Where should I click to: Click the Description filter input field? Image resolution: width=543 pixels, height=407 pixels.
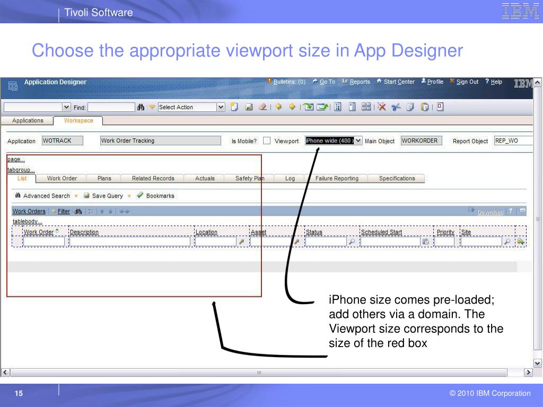coord(130,242)
